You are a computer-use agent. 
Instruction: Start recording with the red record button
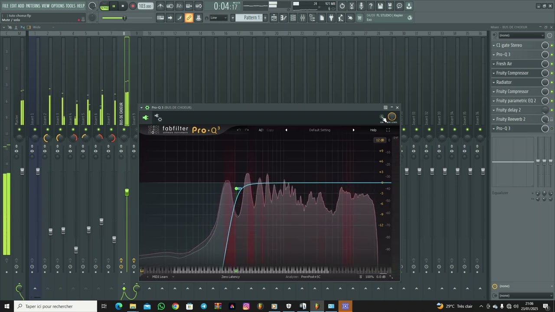tap(133, 6)
